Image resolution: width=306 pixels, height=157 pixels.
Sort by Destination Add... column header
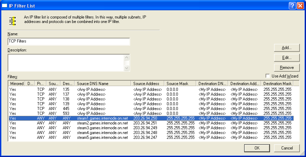tap(245, 84)
